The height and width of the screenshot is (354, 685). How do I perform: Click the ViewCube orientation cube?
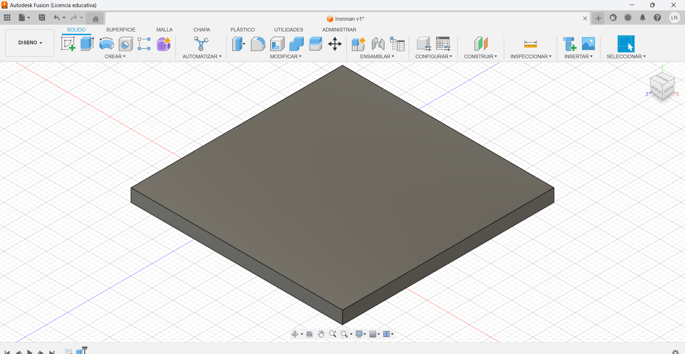[662, 86]
